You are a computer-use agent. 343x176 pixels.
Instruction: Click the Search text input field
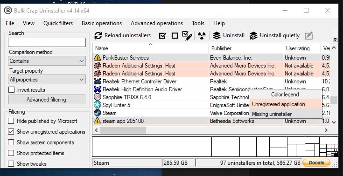(47, 42)
